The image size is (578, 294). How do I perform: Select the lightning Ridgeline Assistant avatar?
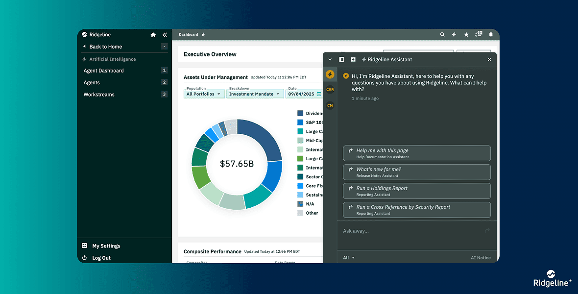[330, 74]
